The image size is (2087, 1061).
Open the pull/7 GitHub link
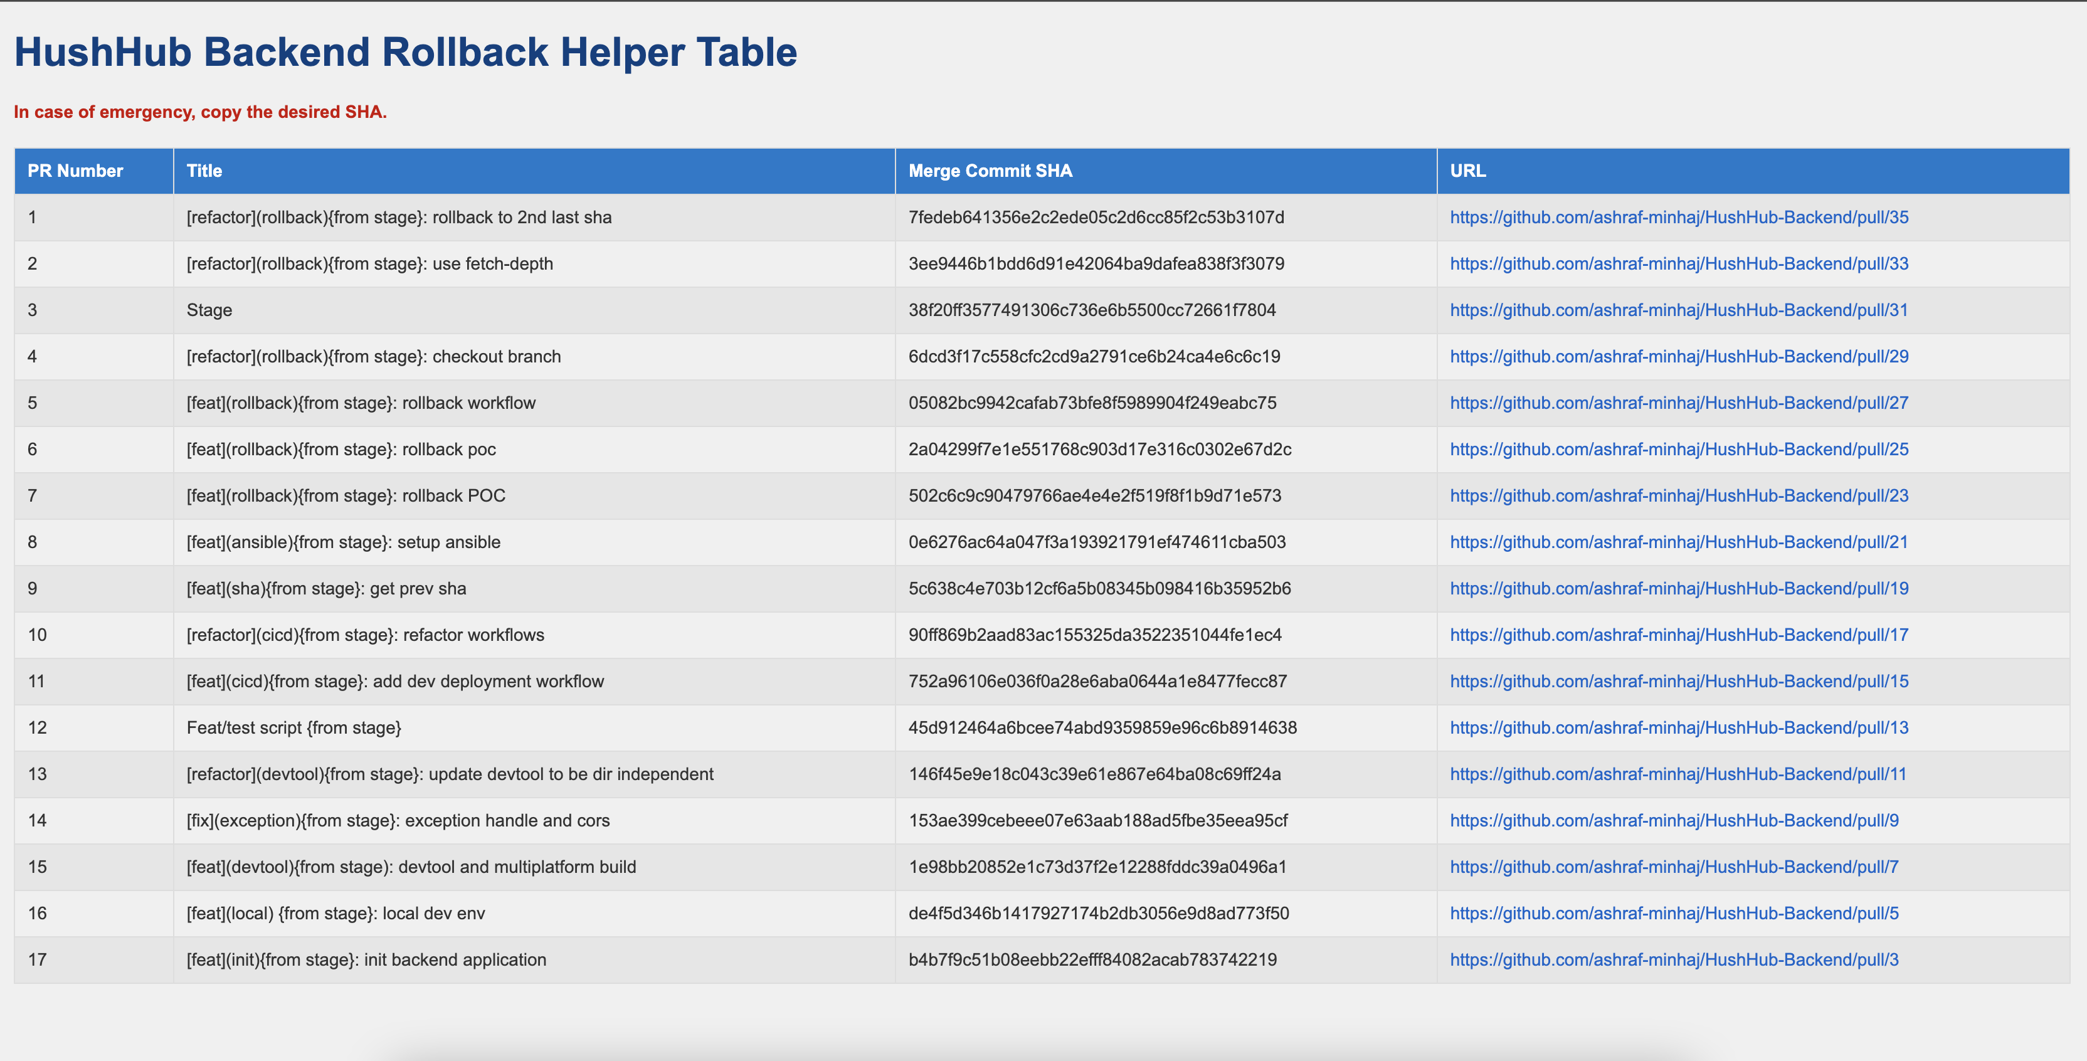coord(1674,867)
